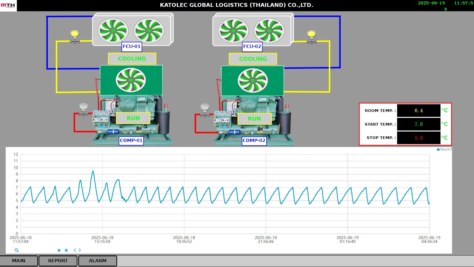Select the FCU-01 label
The height and width of the screenshot is (267, 474).
click(132, 46)
